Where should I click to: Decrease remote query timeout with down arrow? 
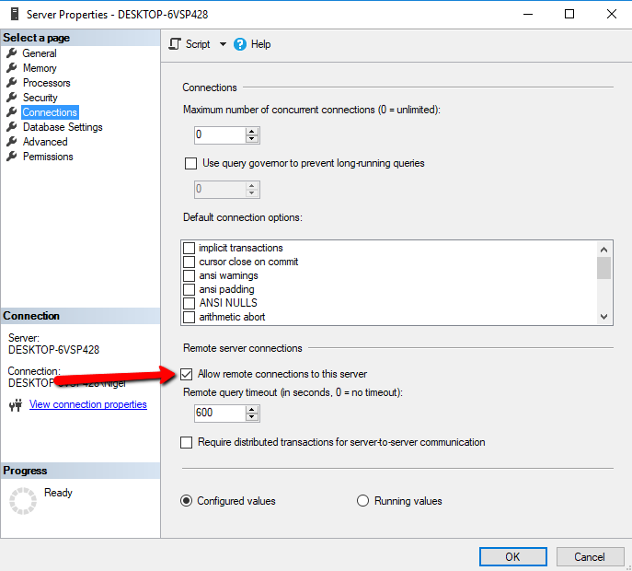point(252,417)
